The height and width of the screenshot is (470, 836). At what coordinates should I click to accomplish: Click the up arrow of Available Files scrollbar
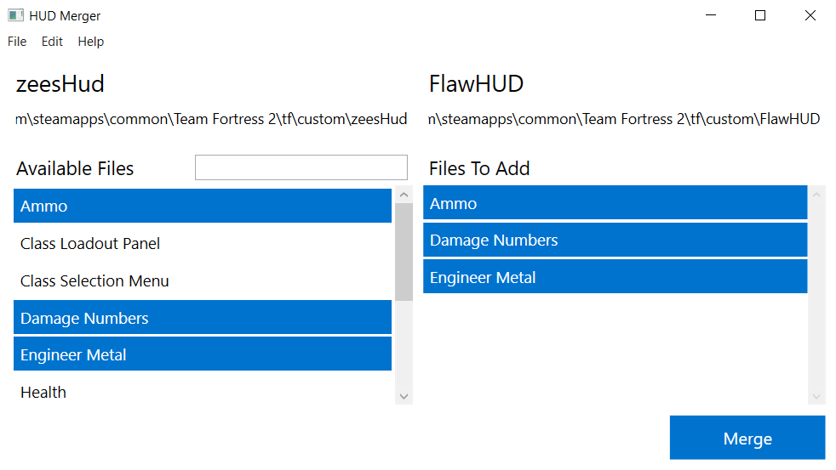pos(404,195)
